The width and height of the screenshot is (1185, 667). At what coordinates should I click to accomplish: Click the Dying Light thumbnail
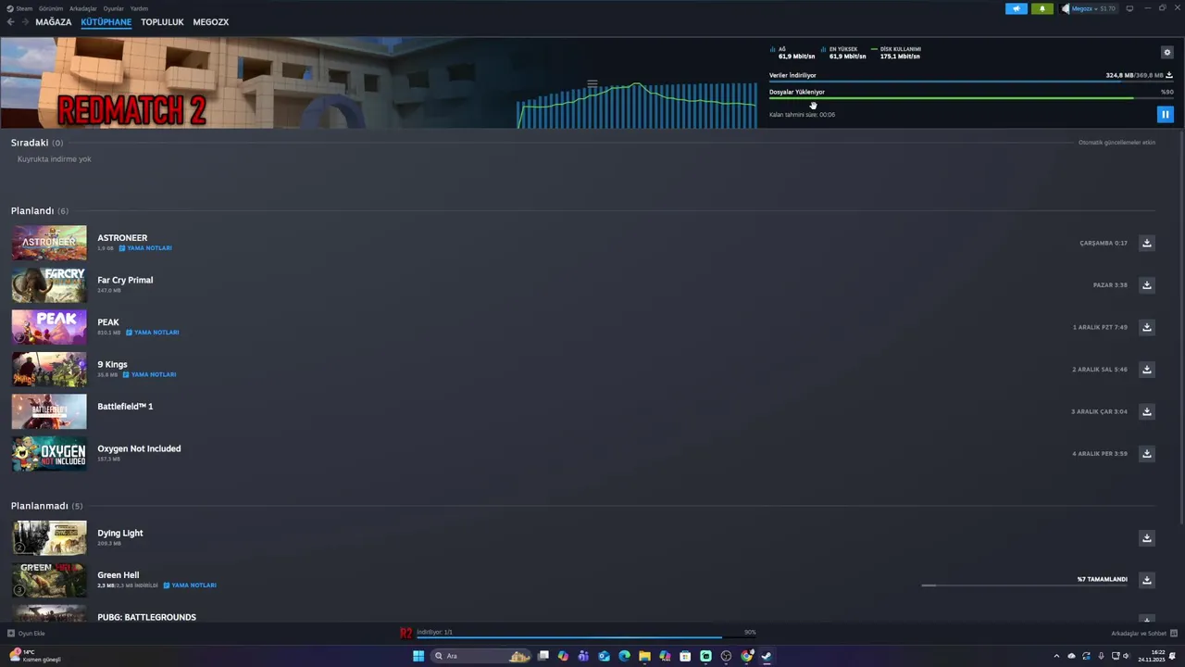[49, 538]
